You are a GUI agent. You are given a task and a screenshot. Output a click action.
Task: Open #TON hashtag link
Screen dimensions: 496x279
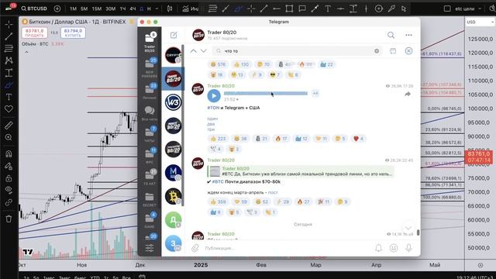(x=213, y=108)
